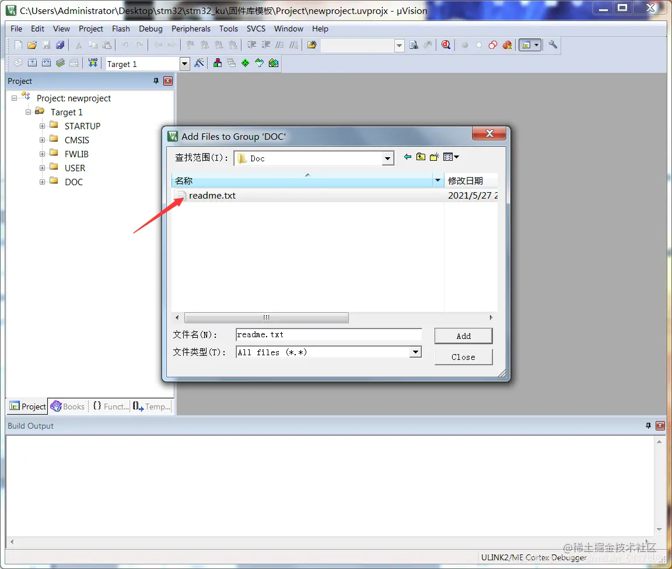Click the file name input field

tap(329, 334)
